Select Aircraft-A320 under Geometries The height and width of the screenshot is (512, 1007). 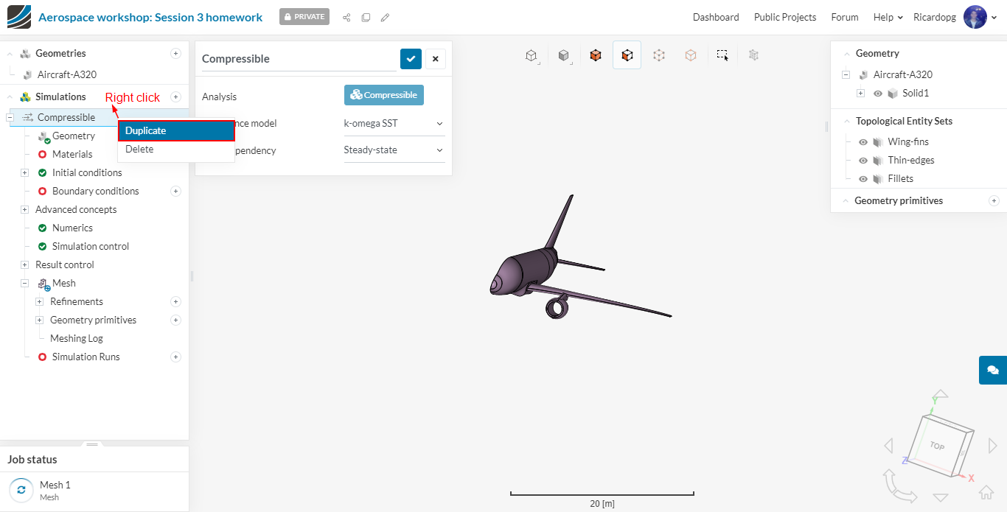[x=67, y=74]
